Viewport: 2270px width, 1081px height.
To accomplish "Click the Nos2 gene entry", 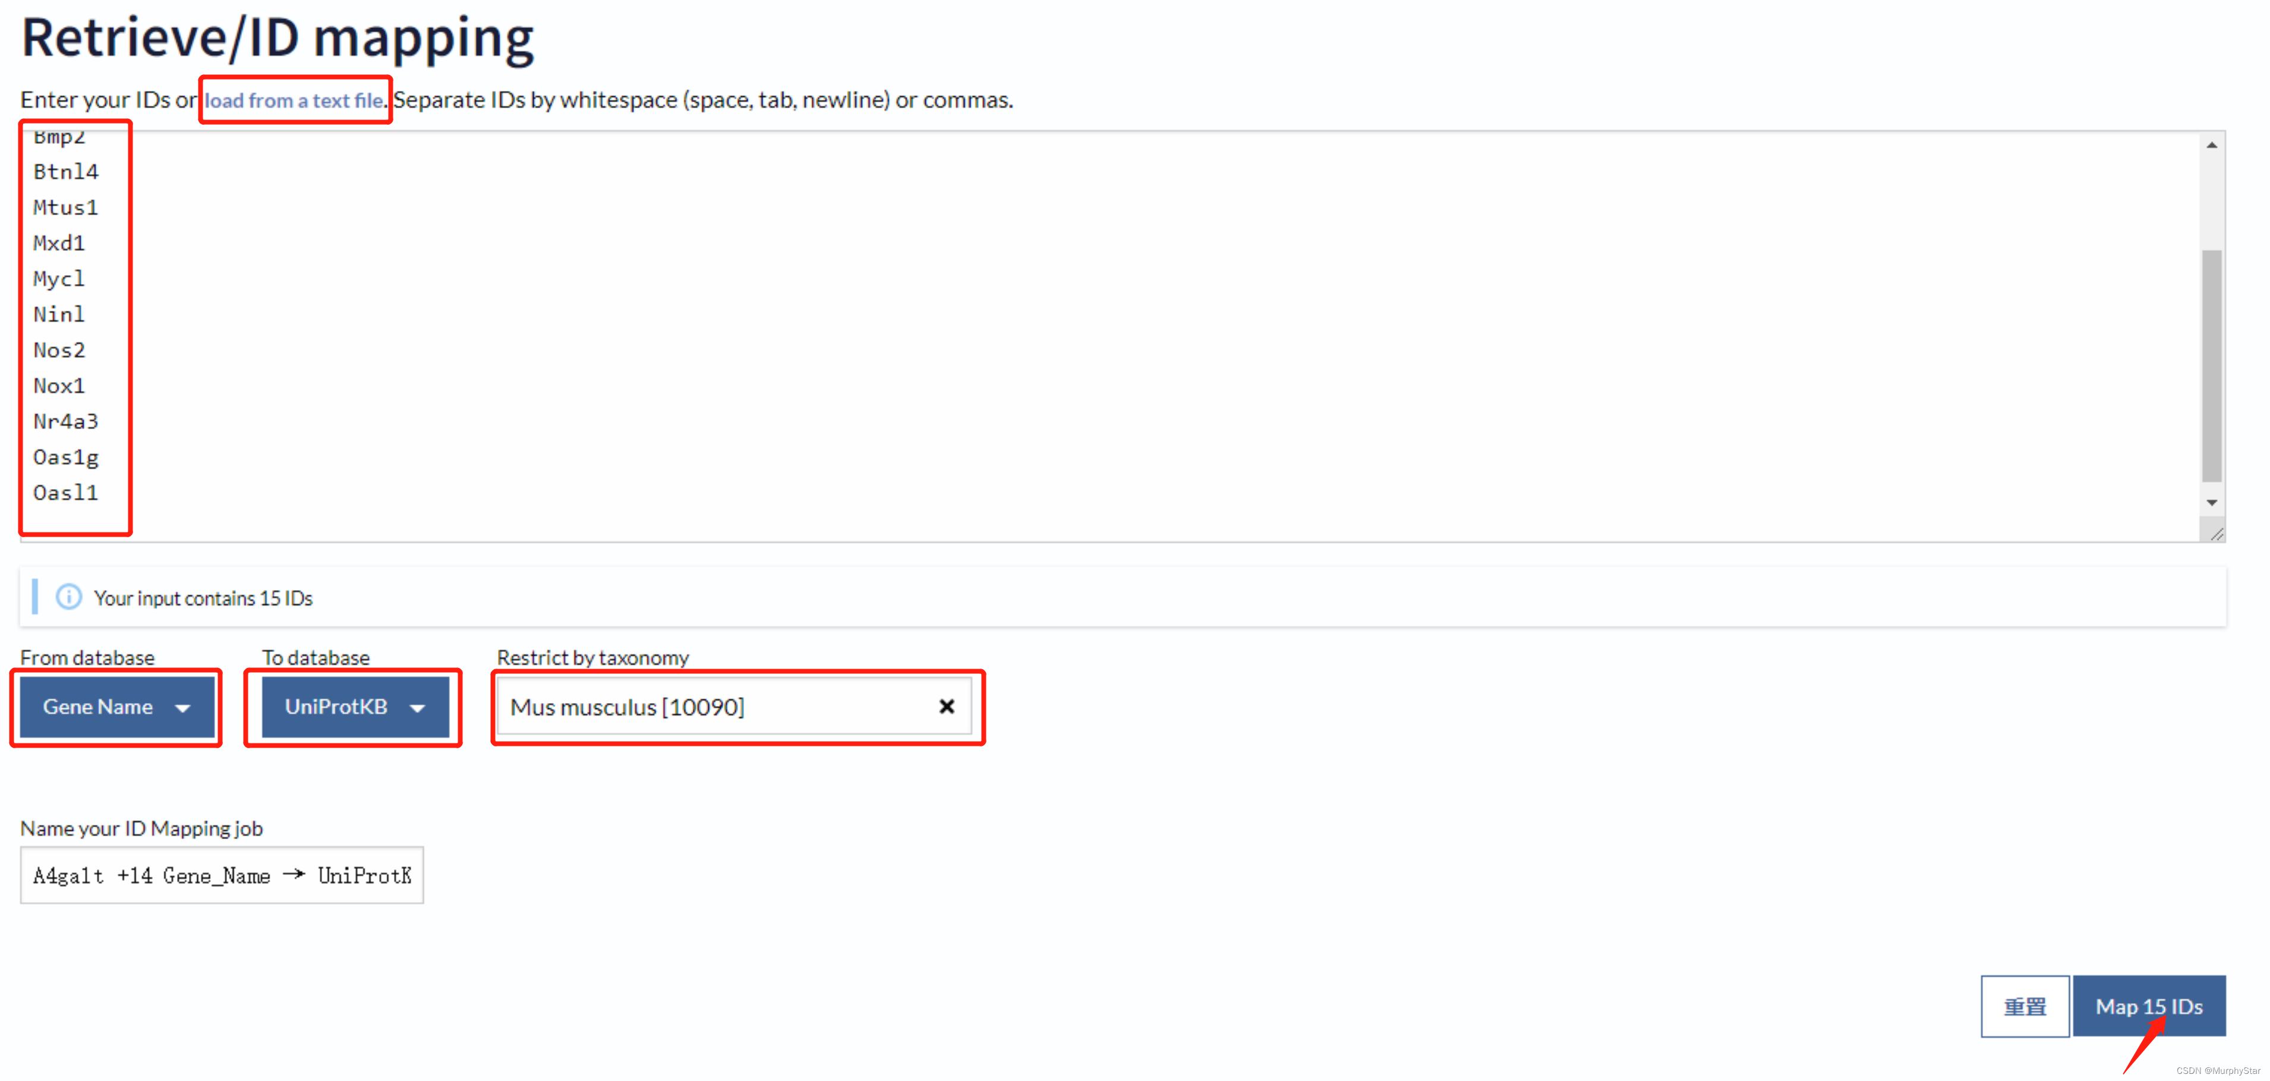I will pyautogui.click(x=59, y=351).
